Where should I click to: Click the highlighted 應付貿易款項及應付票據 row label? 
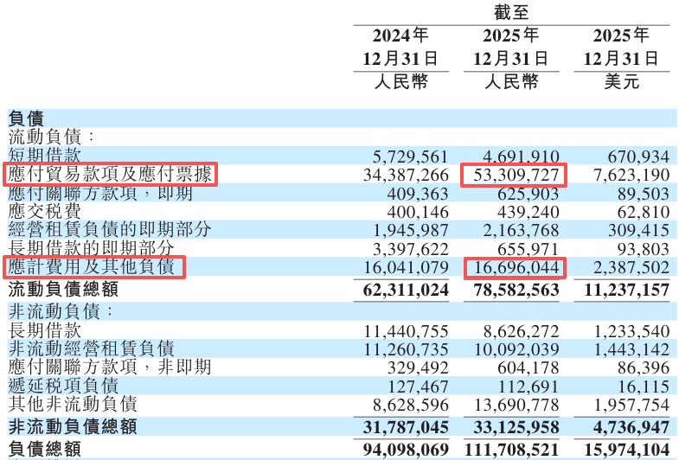(x=109, y=175)
